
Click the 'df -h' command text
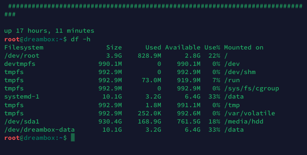coord(81,39)
